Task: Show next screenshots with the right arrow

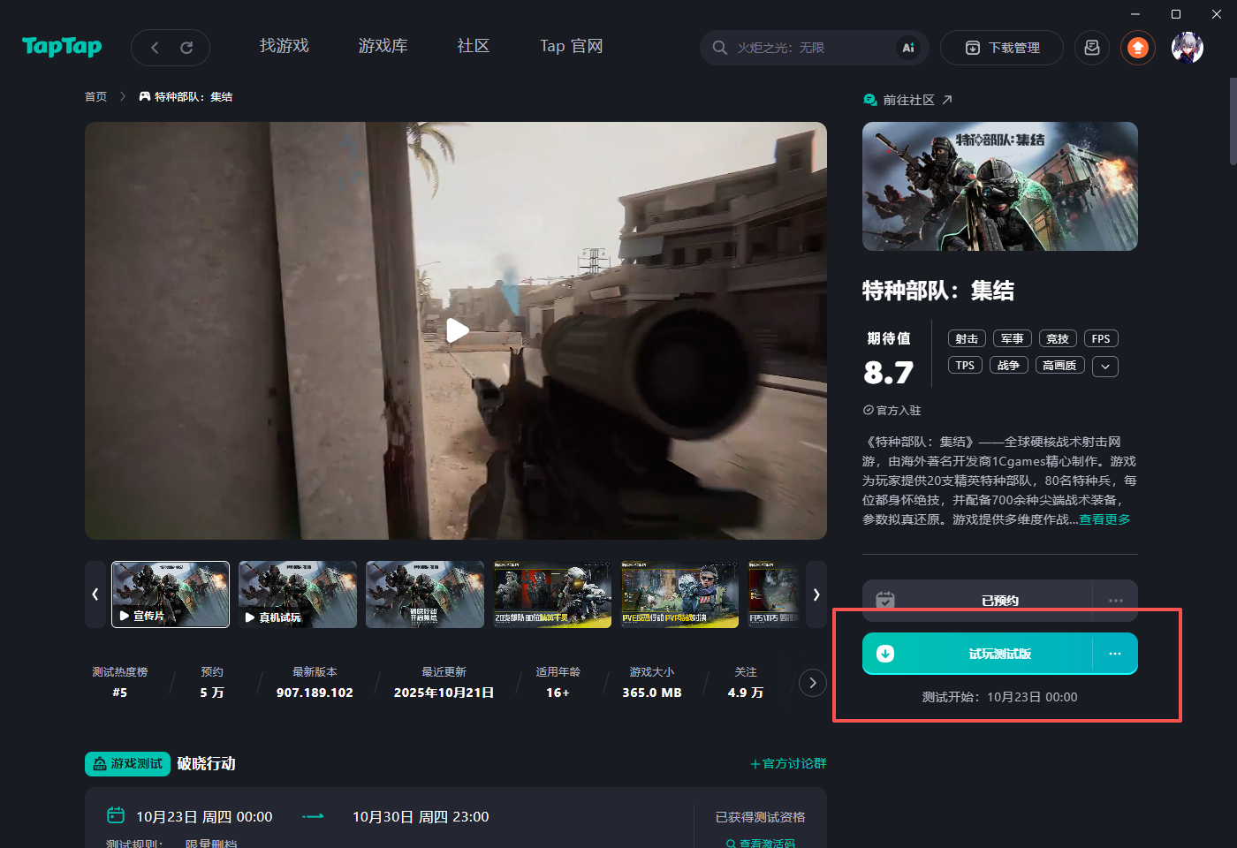Action: [816, 594]
